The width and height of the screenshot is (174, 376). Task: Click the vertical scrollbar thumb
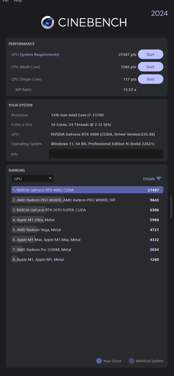171,206
